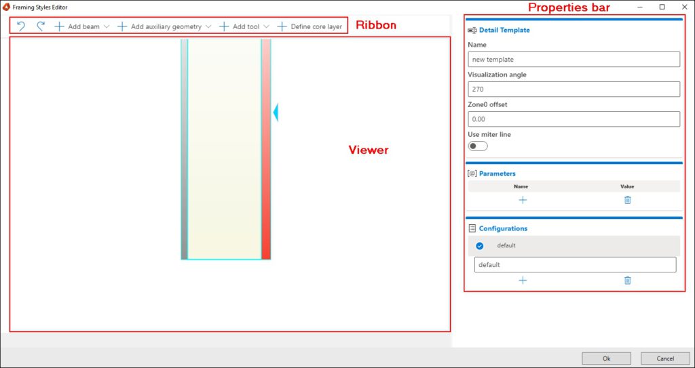Add a new parameter with the plus icon
Viewport: 695px width, 368px height.
tap(523, 200)
